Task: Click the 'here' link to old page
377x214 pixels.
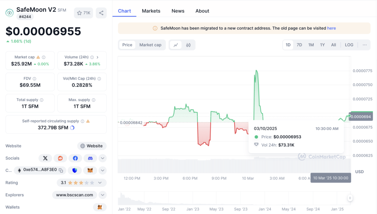Action: pyautogui.click(x=331, y=28)
